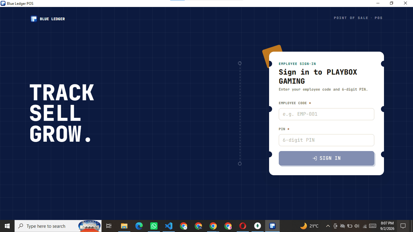Open Task View from the taskbar
Screen dimensions: 413x232
tap(109, 226)
